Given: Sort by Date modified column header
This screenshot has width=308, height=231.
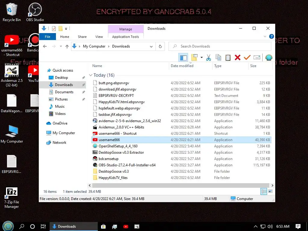Looking at the screenshot, I should click(x=190, y=66).
